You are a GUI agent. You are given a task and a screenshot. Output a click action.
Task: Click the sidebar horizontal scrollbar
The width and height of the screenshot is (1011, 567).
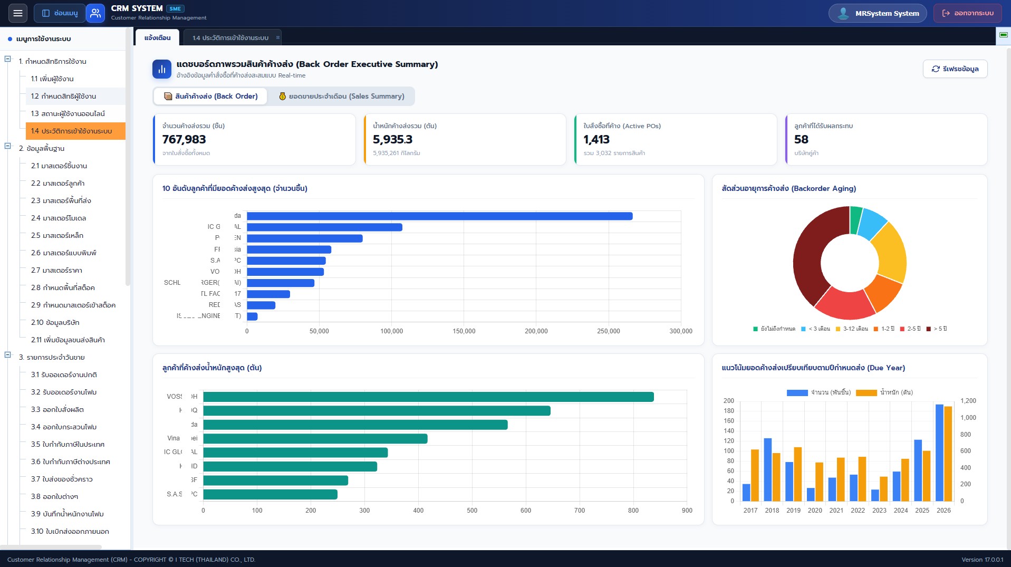coord(51,547)
